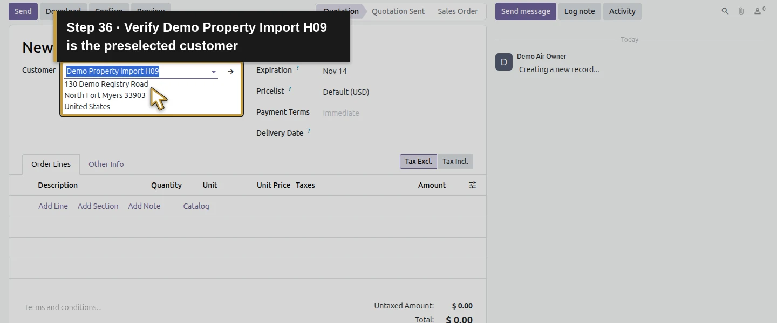Open the column settings adjust icon
This screenshot has width=777, height=323.
tap(472, 185)
